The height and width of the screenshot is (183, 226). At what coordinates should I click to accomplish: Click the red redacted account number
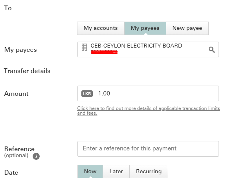coord(104,52)
